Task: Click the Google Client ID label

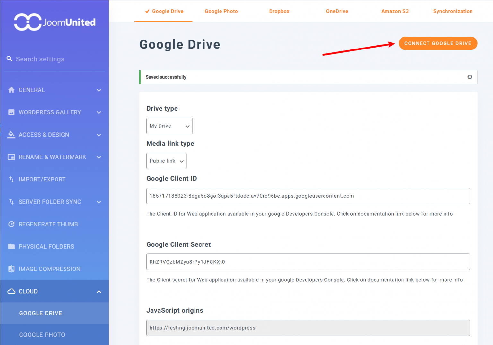Action: pyautogui.click(x=172, y=179)
